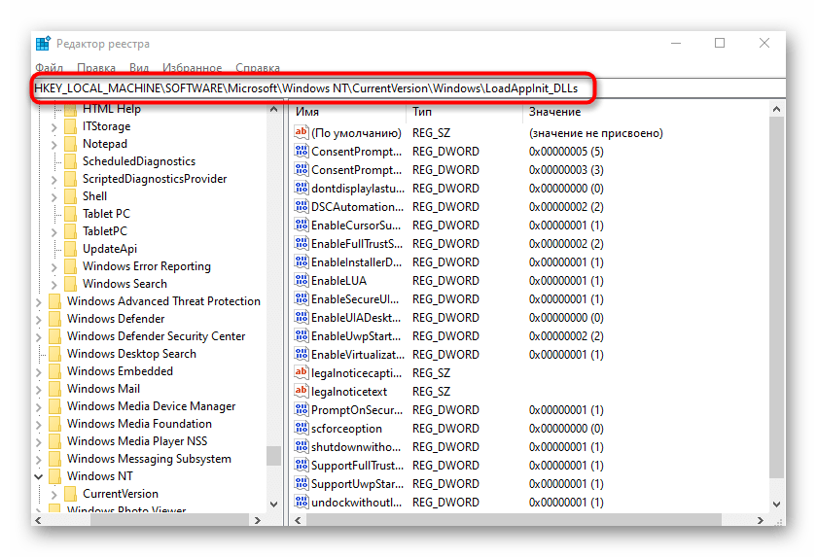Click the values pane horizontal scroll right arrow
The width and height of the screenshot is (817, 557).
(761, 520)
